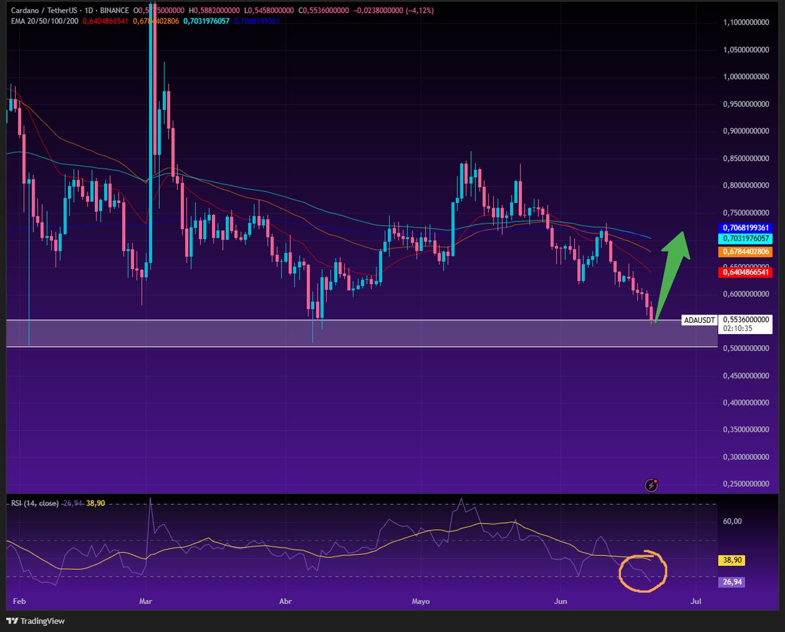The height and width of the screenshot is (632, 785).
Task: Select the RSI (14, close) indicator legend
Action: 33,503
